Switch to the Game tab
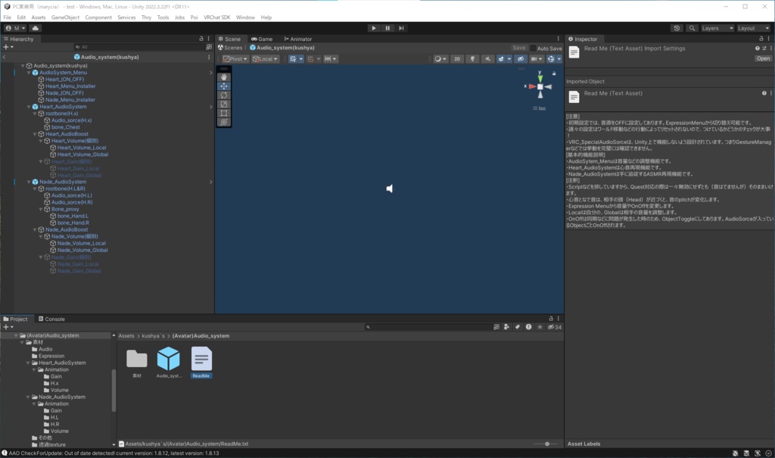This screenshot has height=458, width=775. click(x=261, y=39)
